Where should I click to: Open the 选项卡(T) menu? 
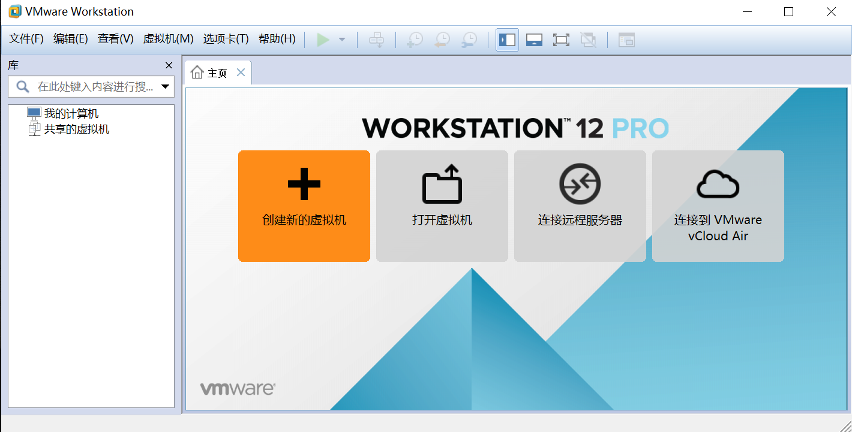click(226, 39)
